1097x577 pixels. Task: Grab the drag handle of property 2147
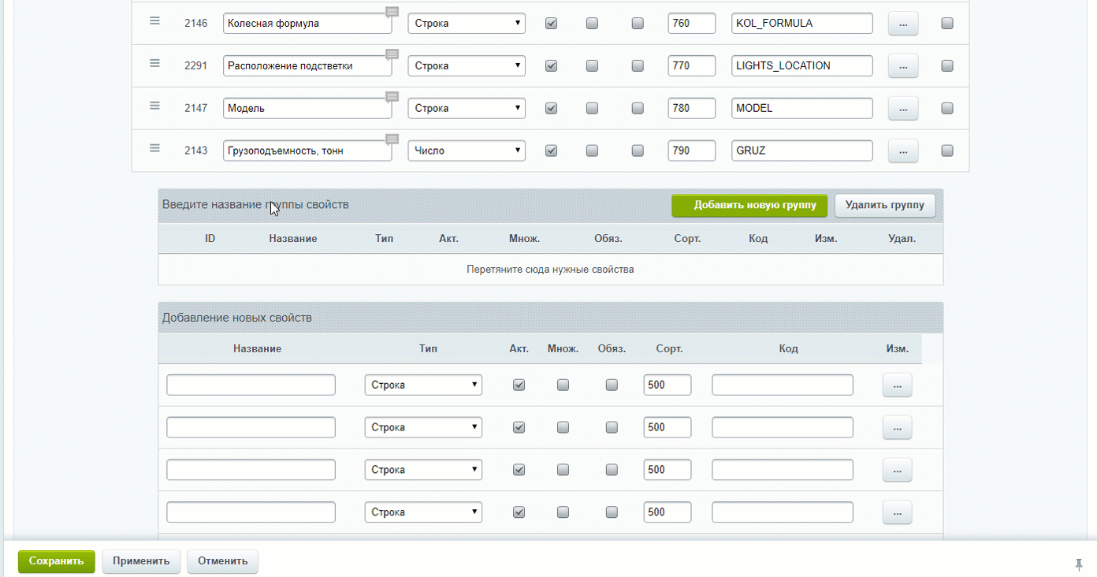coord(155,106)
